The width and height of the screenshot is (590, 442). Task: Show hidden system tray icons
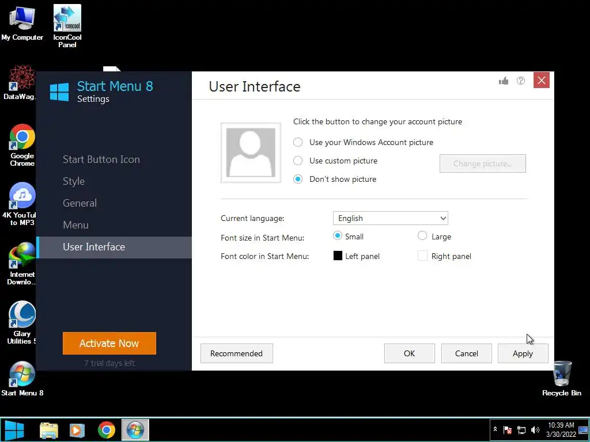pos(495,429)
